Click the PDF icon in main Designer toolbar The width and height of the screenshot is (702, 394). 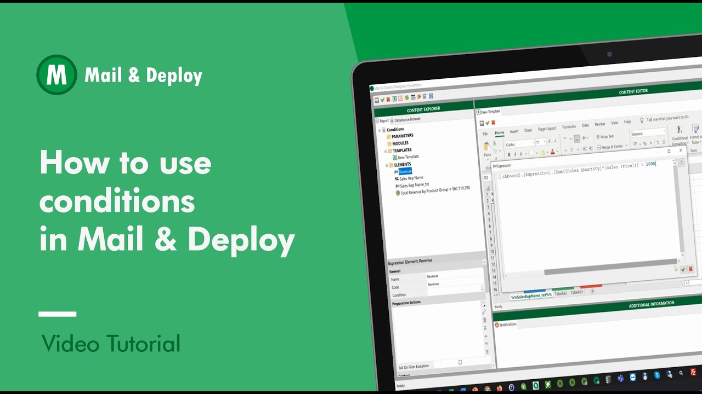click(400, 99)
